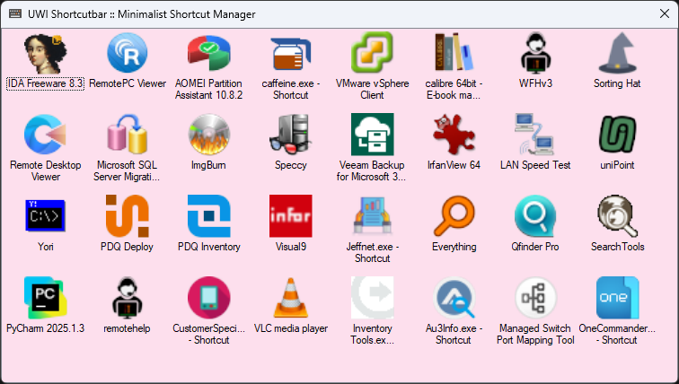The image size is (679, 384).
Task: Click the caffeine.exe coffee pot shortcut
Action: click(x=291, y=53)
